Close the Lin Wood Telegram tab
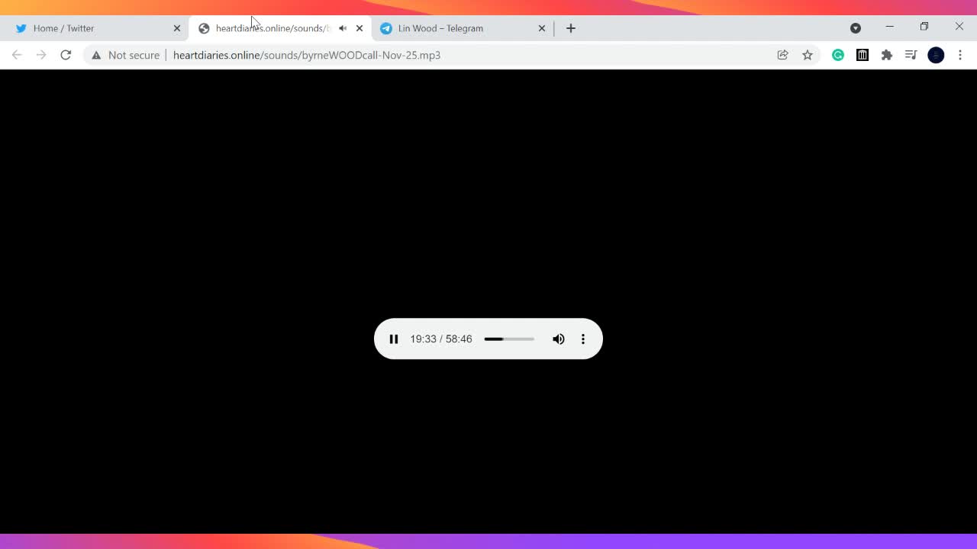The image size is (977, 549). click(x=542, y=28)
